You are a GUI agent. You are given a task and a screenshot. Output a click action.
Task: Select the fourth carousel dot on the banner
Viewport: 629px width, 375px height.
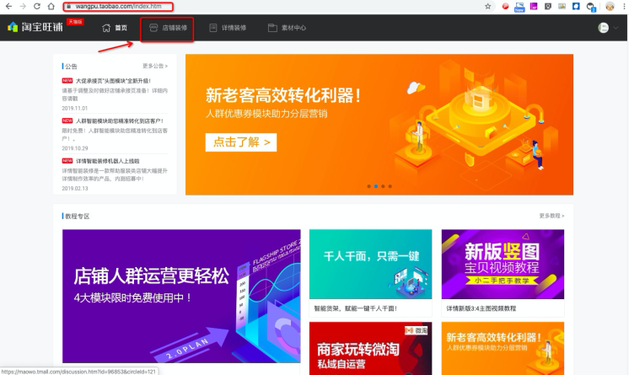point(390,186)
